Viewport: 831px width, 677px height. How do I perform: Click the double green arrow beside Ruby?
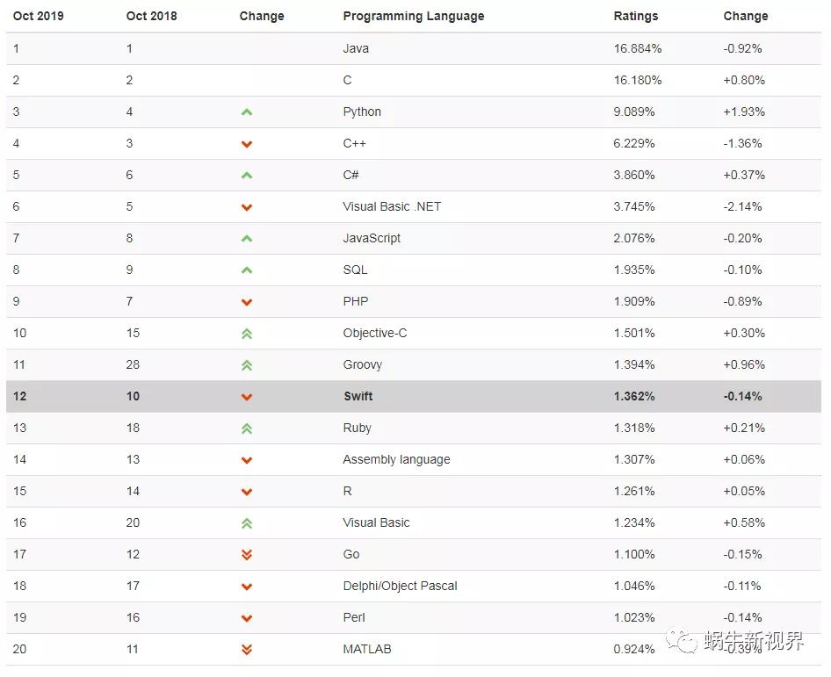[x=247, y=429]
